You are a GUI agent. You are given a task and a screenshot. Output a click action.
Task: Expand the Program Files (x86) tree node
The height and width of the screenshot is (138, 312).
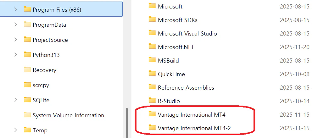[15, 9]
